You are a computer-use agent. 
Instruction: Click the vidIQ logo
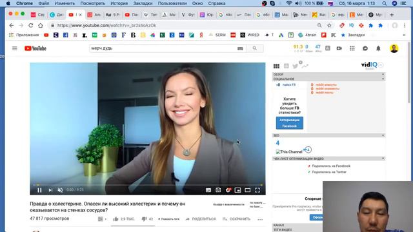(x=369, y=65)
